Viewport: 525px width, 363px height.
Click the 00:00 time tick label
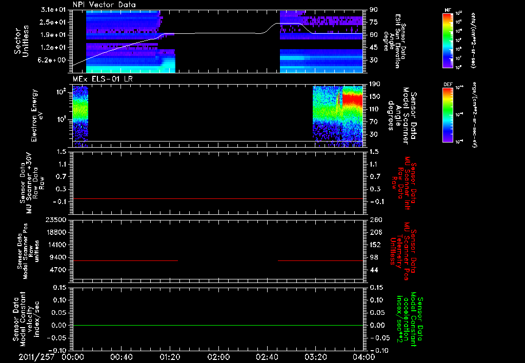click(73, 357)
